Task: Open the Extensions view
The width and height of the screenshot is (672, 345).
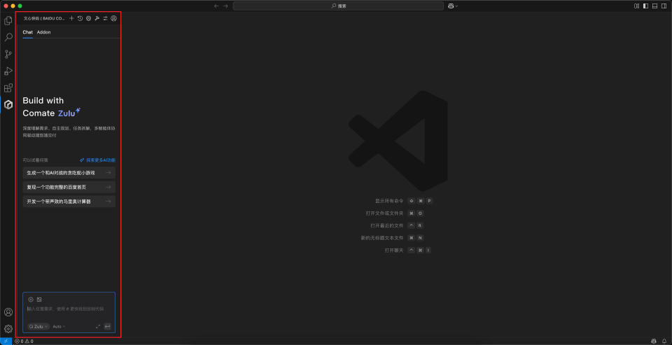Action: click(8, 88)
